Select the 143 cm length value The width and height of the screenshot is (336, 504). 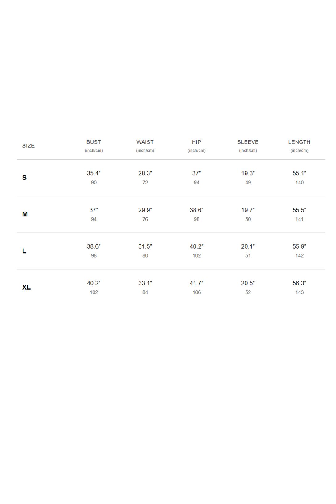pos(299,292)
